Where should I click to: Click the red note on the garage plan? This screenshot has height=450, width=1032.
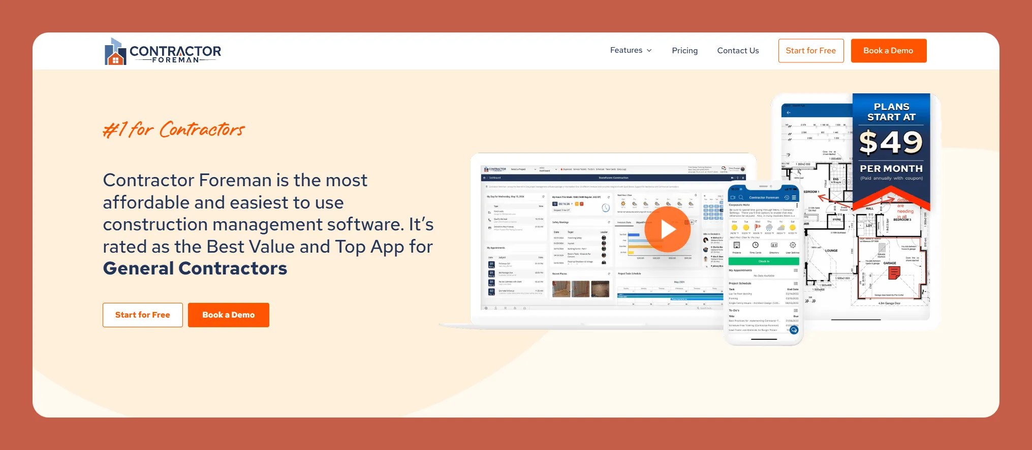click(x=894, y=273)
